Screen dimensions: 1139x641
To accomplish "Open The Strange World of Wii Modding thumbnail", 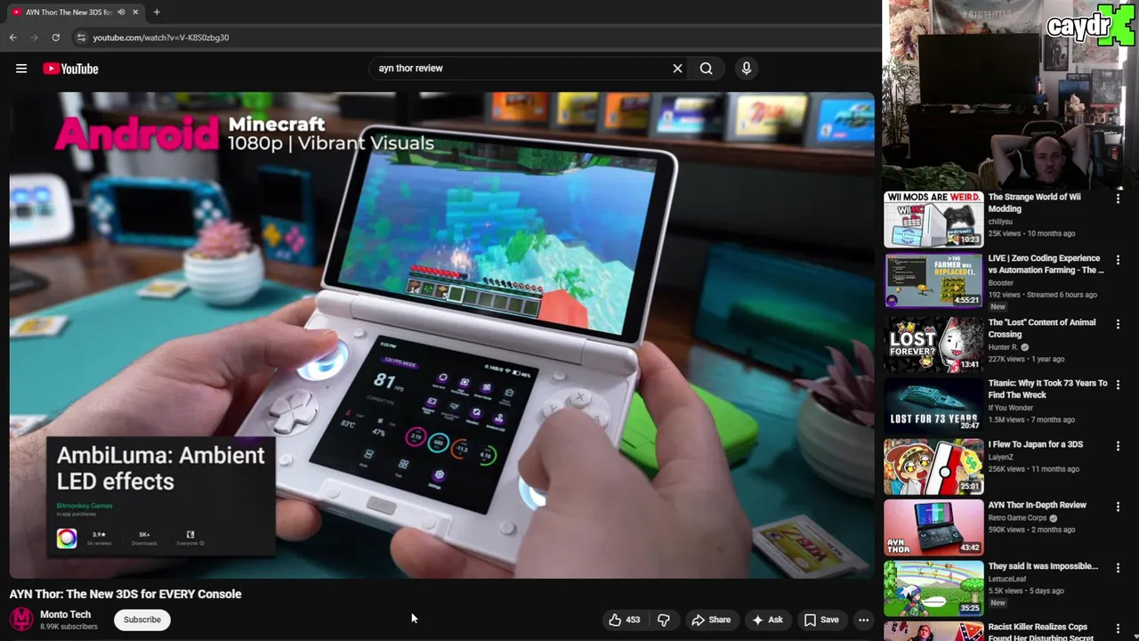I will 933,219.
